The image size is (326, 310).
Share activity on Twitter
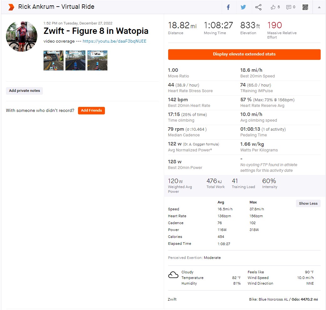click(x=243, y=7)
